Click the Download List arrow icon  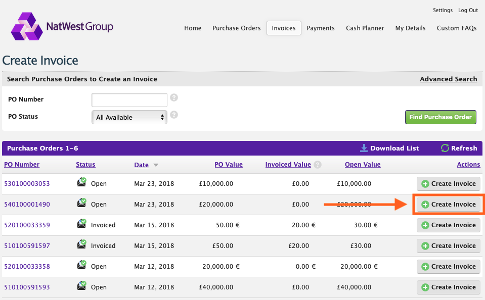pyautogui.click(x=364, y=148)
